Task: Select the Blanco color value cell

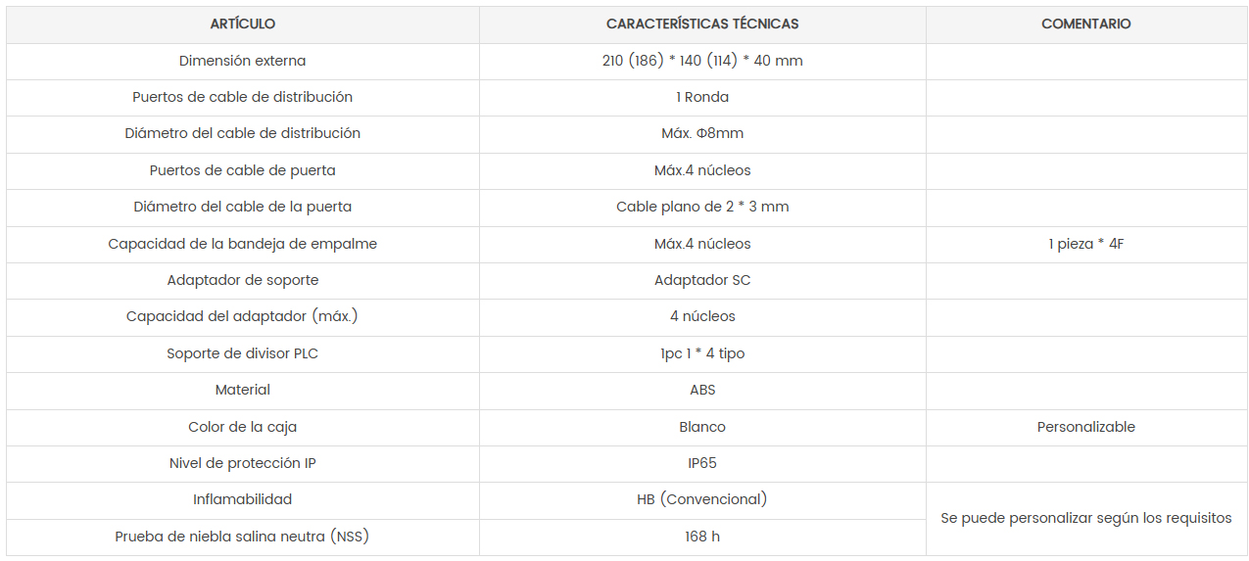Action: click(x=702, y=427)
